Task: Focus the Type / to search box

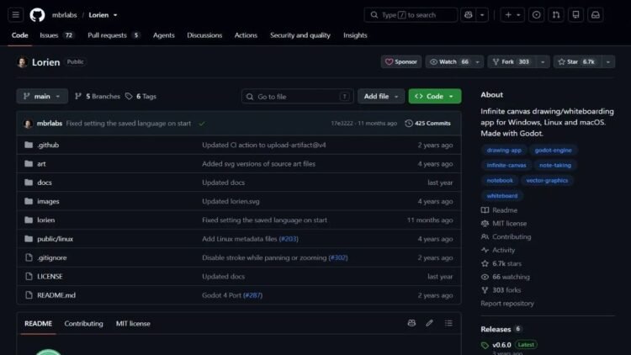Action: point(411,15)
